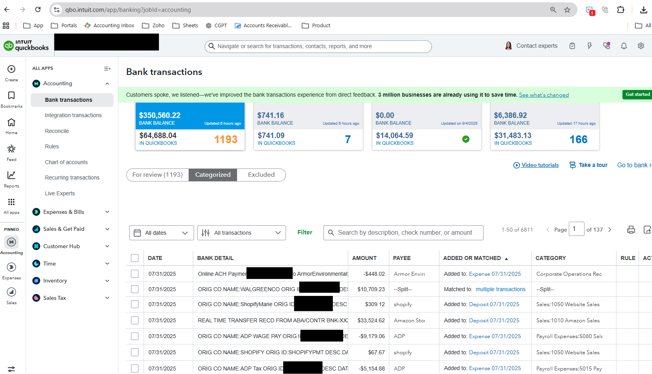Open browser downloads icon
The image size is (652, 374).
[x=644, y=10]
